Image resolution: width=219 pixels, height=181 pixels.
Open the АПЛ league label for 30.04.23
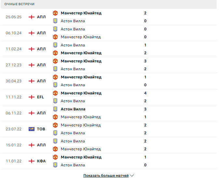click(x=41, y=81)
